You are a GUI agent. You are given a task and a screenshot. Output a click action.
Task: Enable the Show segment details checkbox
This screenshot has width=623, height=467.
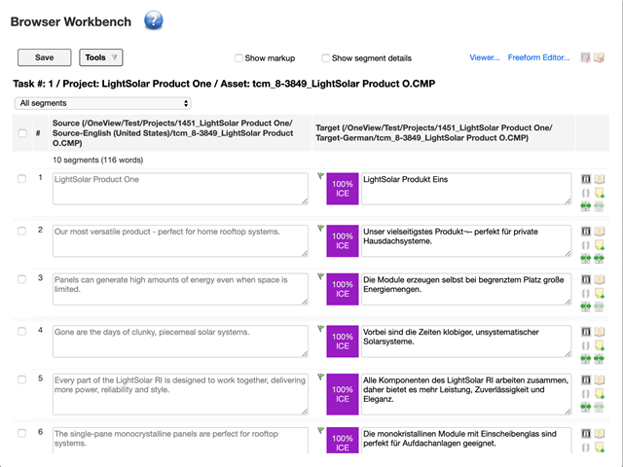(x=325, y=58)
